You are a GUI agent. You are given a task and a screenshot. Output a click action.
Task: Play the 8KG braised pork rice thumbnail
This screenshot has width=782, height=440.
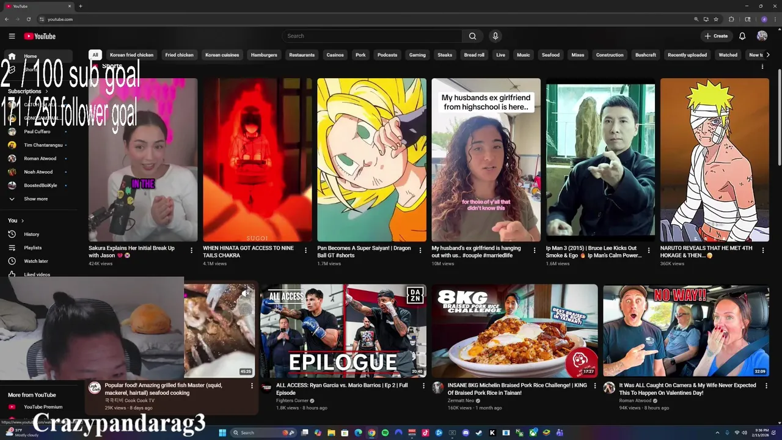coord(514,331)
